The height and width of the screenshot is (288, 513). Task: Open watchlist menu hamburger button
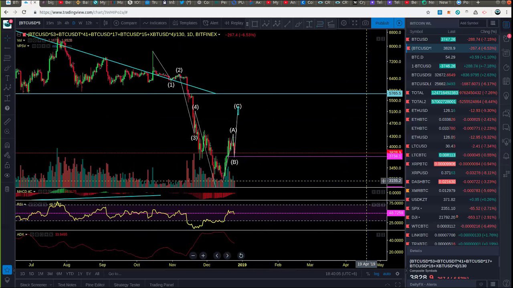point(493,23)
